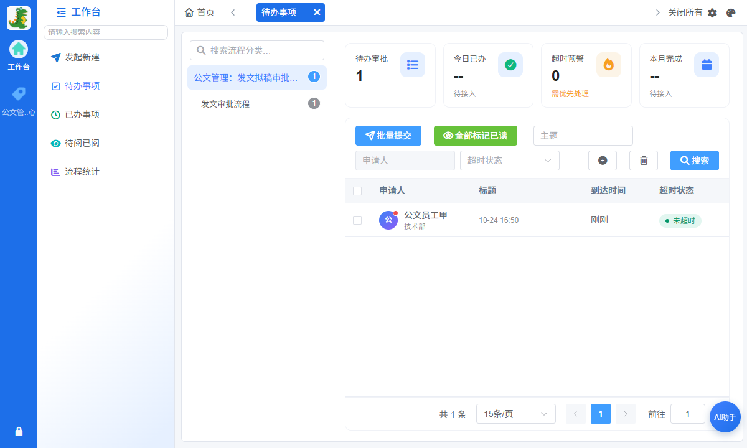Toggle the select-all header checkbox
This screenshot has width=747, height=448.
click(357, 191)
